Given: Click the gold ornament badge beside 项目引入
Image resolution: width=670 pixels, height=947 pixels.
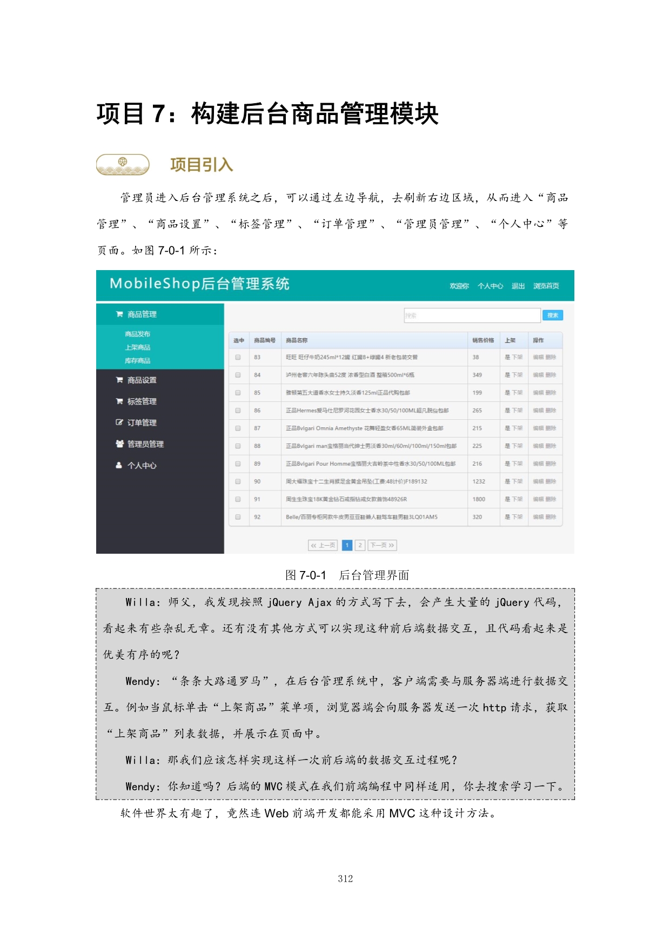Looking at the screenshot, I should click(123, 165).
